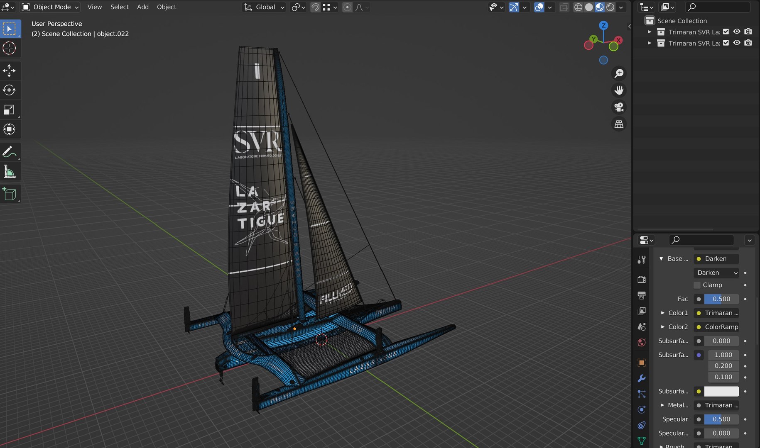Activate the 3D Cursor tool
The image size is (760, 448).
click(9, 48)
